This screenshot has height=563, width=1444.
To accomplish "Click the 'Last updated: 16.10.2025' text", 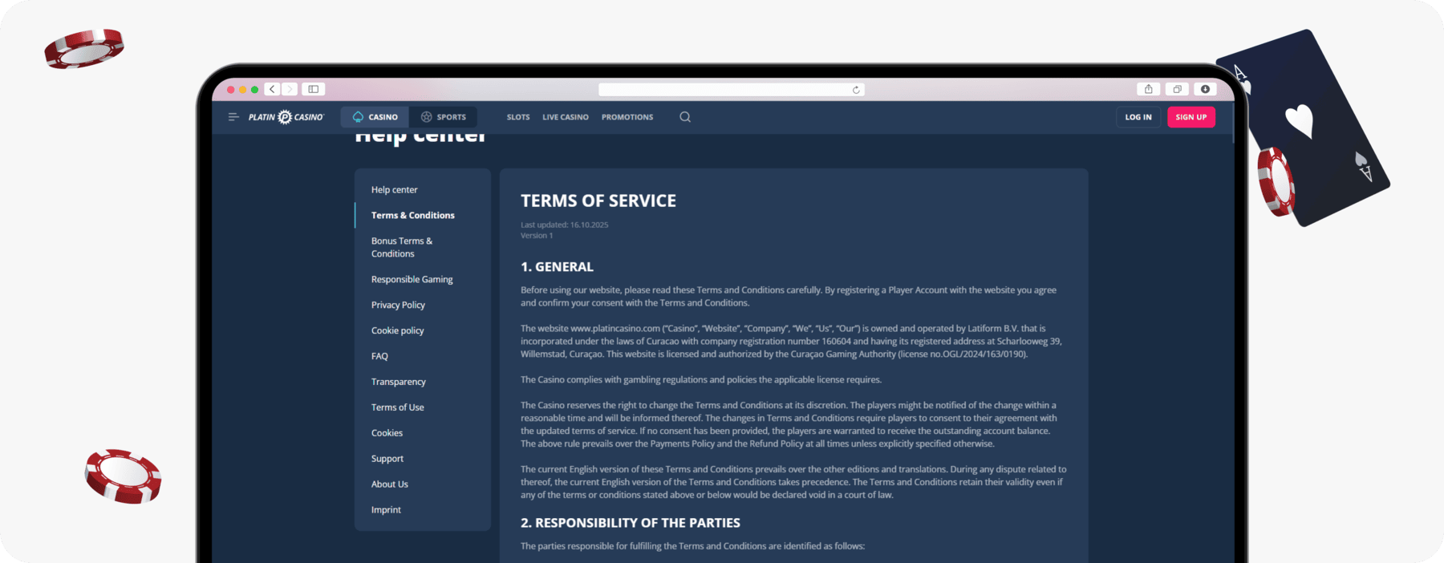I will (x=565, y=225).
